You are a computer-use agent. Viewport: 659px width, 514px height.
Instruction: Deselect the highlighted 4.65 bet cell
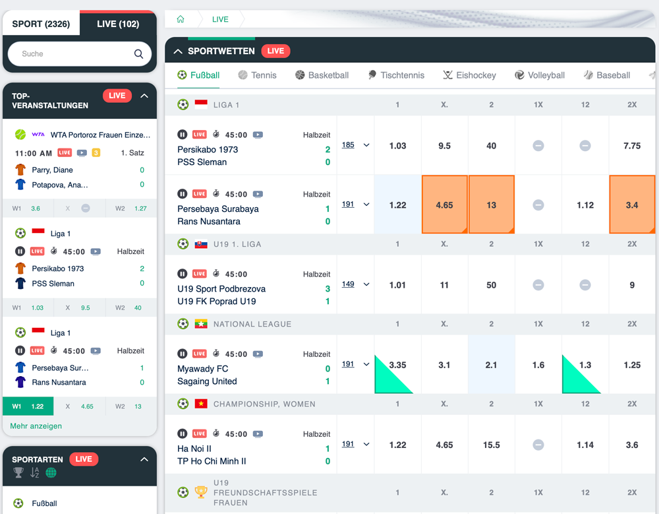[445, 205]
